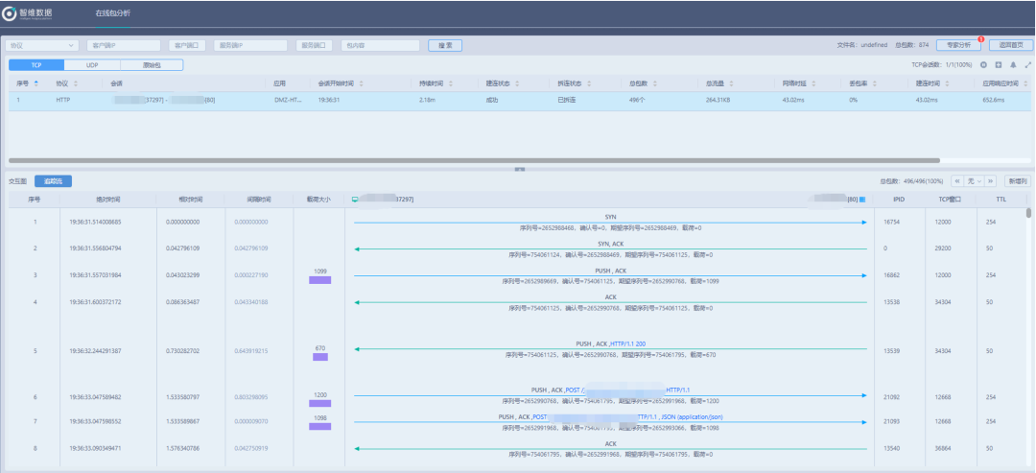Image resolution: width=1036 pixels, height=473 pixels.
Task: Click the 搜索 button
Action: tap(445, 46)
